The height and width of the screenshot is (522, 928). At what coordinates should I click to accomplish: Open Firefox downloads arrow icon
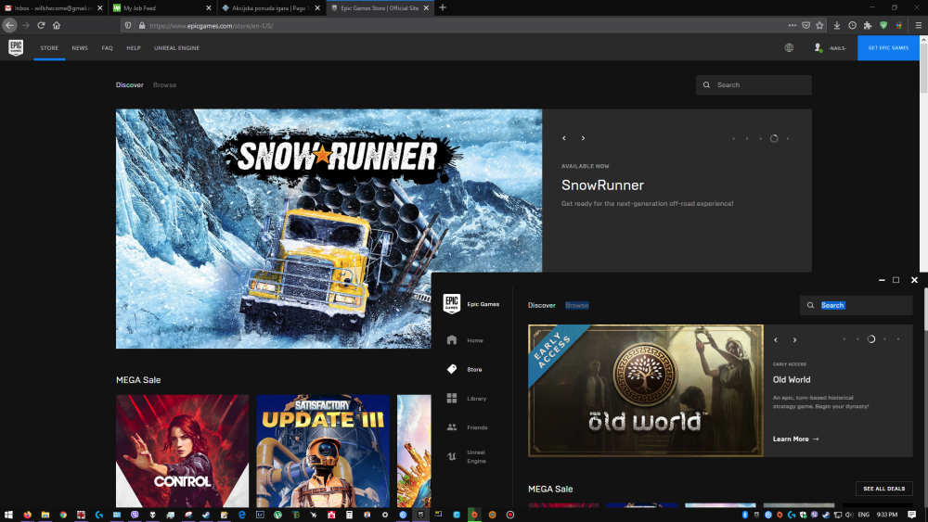[837, 25]
